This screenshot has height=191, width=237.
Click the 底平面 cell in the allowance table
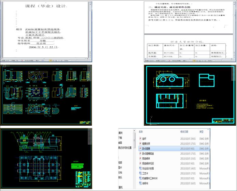coord(155,53)
